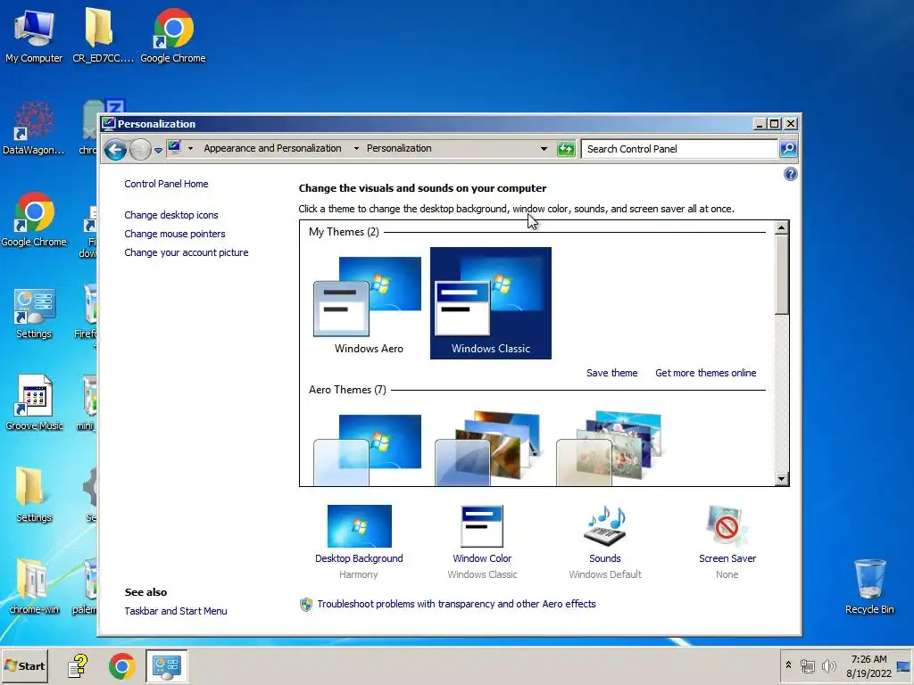Click the network tray icon
The image size is (914, 685).
(x=807, y=665)
